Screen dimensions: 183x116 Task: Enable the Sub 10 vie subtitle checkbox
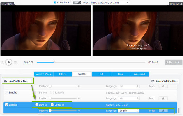[7, 92]
